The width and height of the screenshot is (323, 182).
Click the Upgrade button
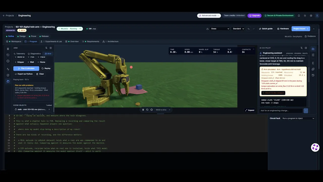pyautogui.click(x=254, y=15)
